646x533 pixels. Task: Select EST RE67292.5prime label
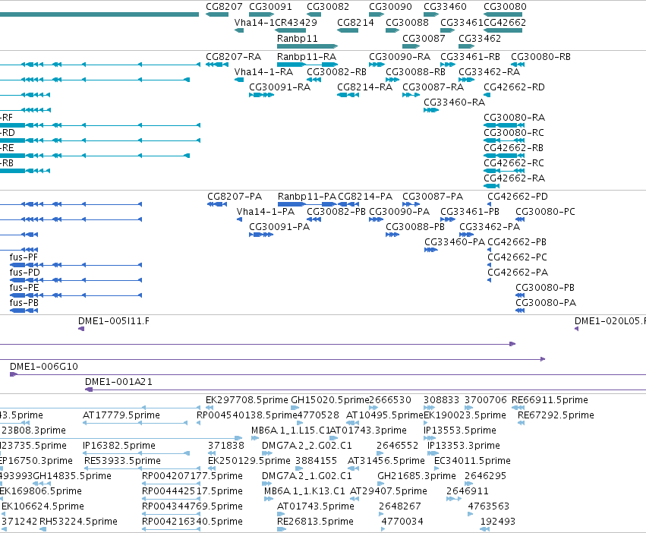click(x=556, y=415)
